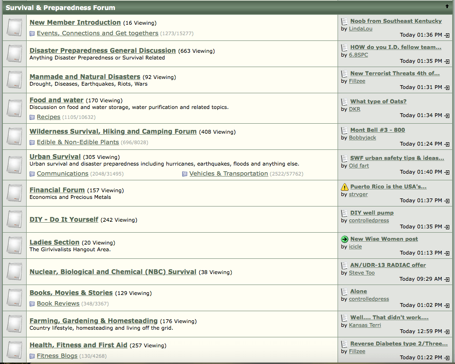View user profile Steve Too

(361, 273)
